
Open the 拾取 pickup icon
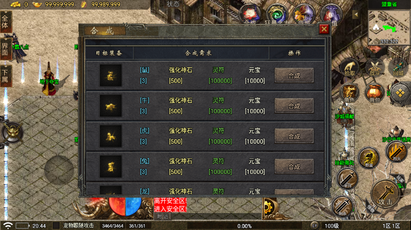[x=350, y=68]
